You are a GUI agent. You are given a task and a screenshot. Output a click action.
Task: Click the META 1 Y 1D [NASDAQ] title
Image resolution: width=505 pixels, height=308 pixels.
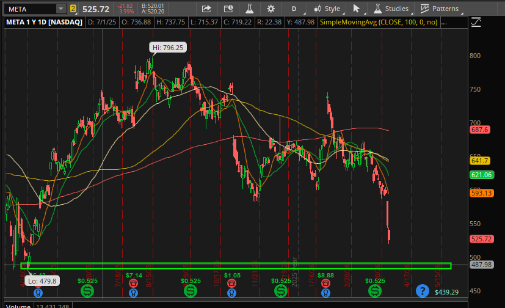[x=45, y=22]
